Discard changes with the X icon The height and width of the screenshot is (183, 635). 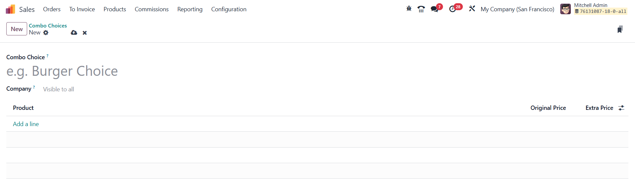(x=85, y=33)
